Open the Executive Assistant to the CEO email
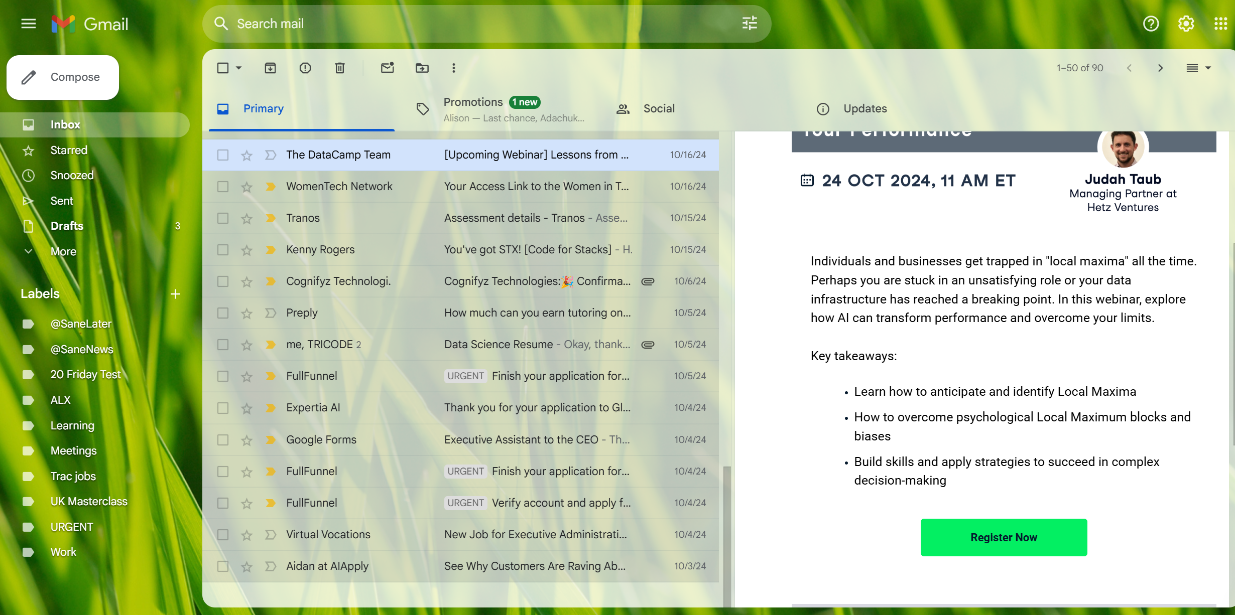Image resolution: width=1235 pixels, height=615 pixels. [x=461, y=440]
